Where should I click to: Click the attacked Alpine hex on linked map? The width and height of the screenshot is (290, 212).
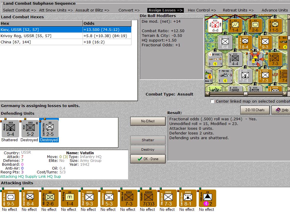(x=255, y=59)
